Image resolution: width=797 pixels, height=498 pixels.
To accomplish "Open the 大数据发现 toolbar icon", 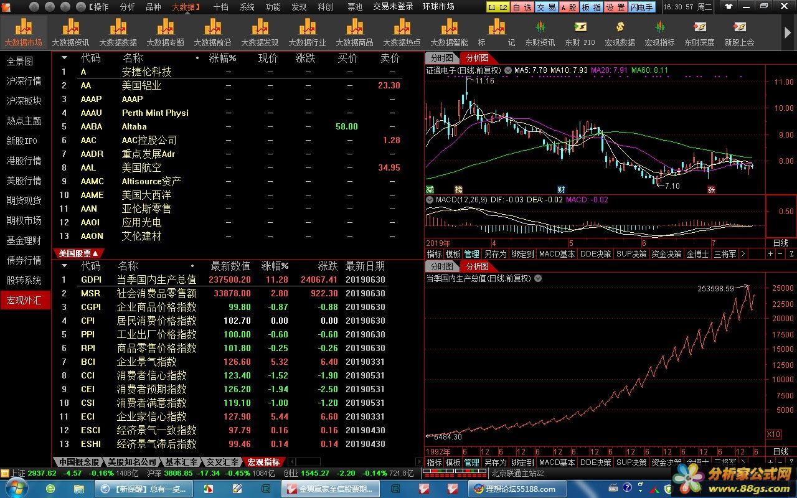I will coord(260,32).
